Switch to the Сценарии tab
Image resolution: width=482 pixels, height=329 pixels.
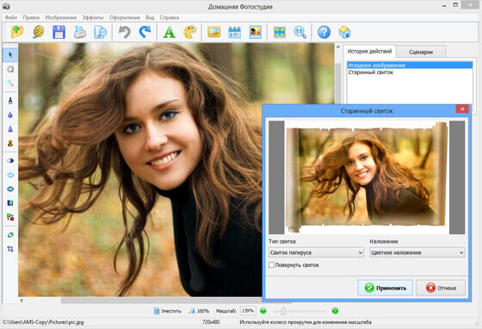[421, 52]
